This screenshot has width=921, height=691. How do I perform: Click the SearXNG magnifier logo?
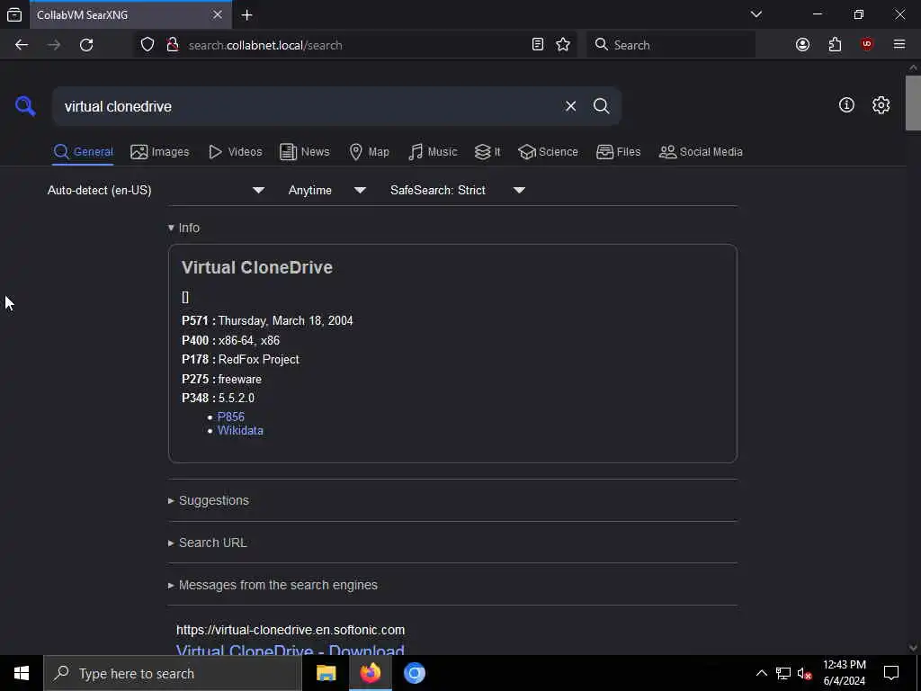tap(25, 106)
